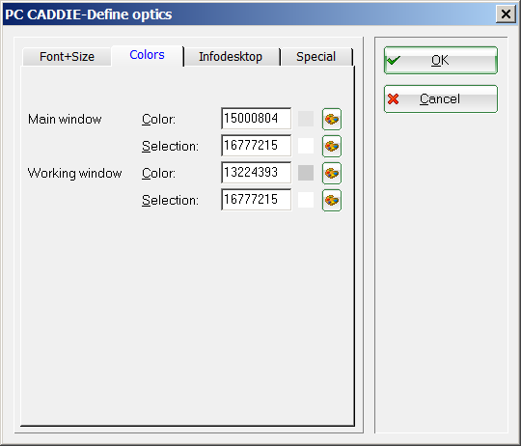Open color palette for Main window Selection

pyautogui.click(x=332, y=146)
